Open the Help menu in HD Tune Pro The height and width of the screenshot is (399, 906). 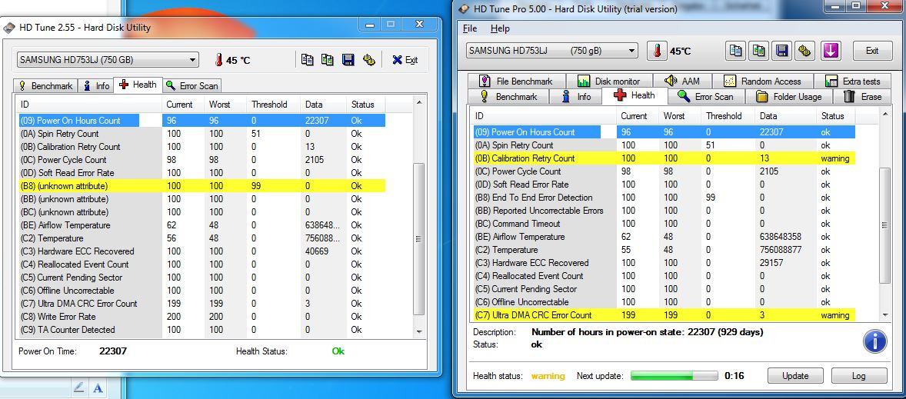501,28
